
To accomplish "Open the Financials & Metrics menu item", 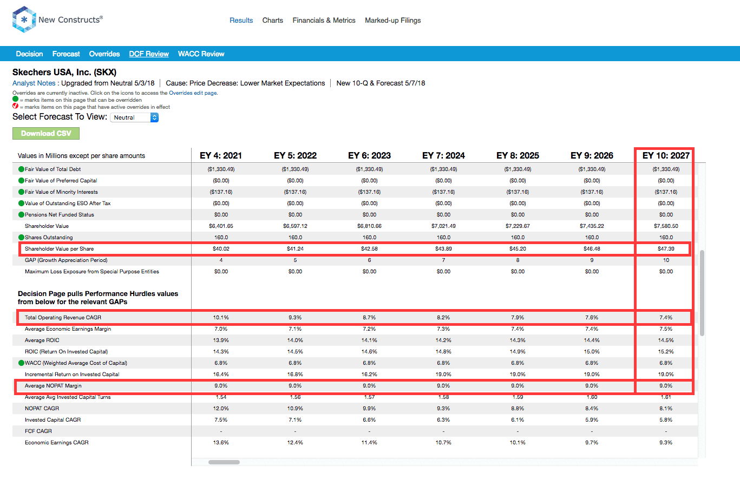I will point(324,21).
